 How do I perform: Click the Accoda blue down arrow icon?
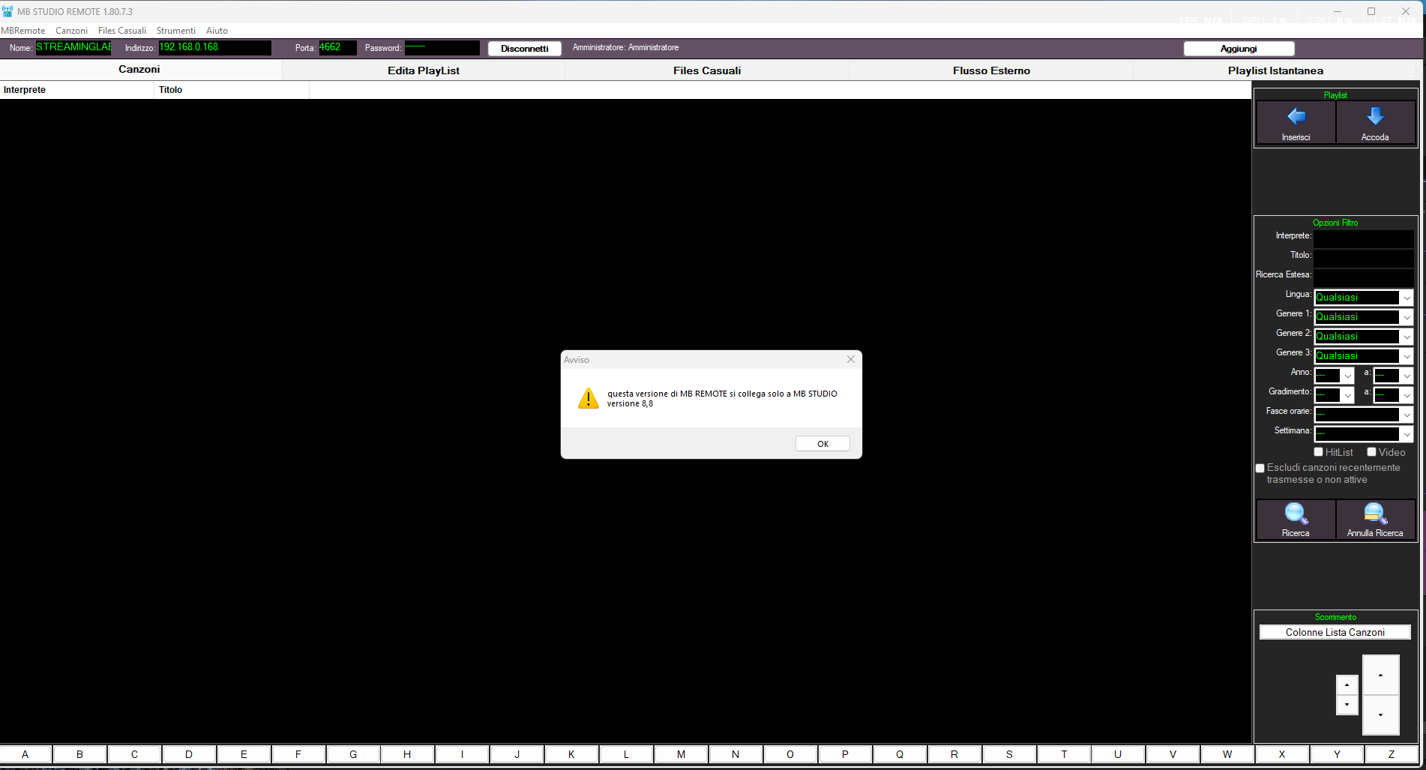[1375, 117]
